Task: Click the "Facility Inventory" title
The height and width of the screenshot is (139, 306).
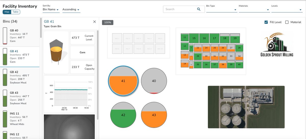Action: pyautogui.click(x=20, y=6)
